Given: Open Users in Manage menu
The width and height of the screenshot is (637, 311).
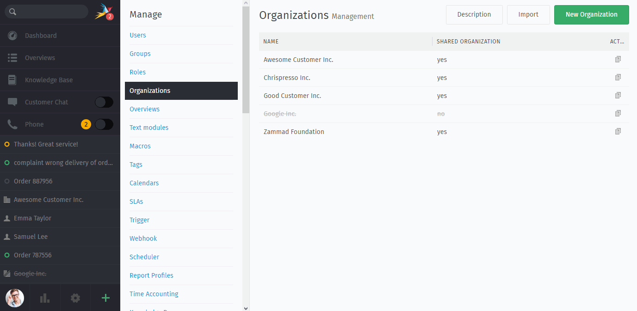Looking at the screenshot, I should 138,35.
